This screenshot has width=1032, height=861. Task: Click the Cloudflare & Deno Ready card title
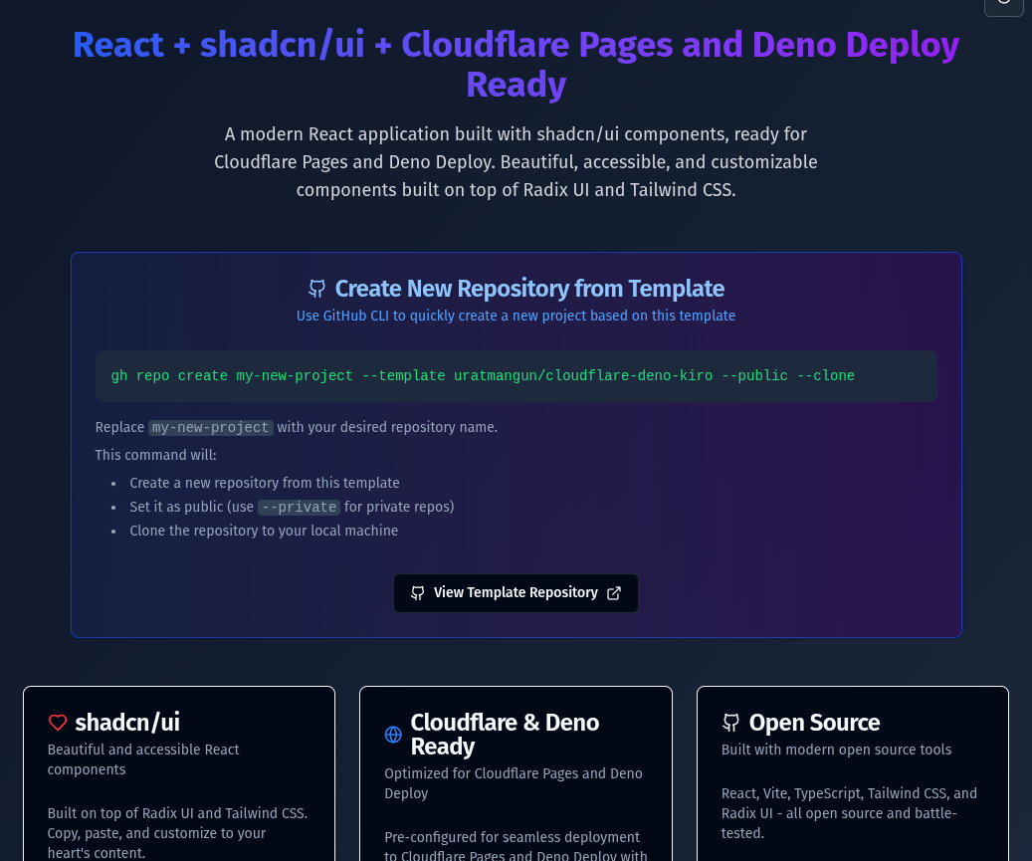(505, 734)
